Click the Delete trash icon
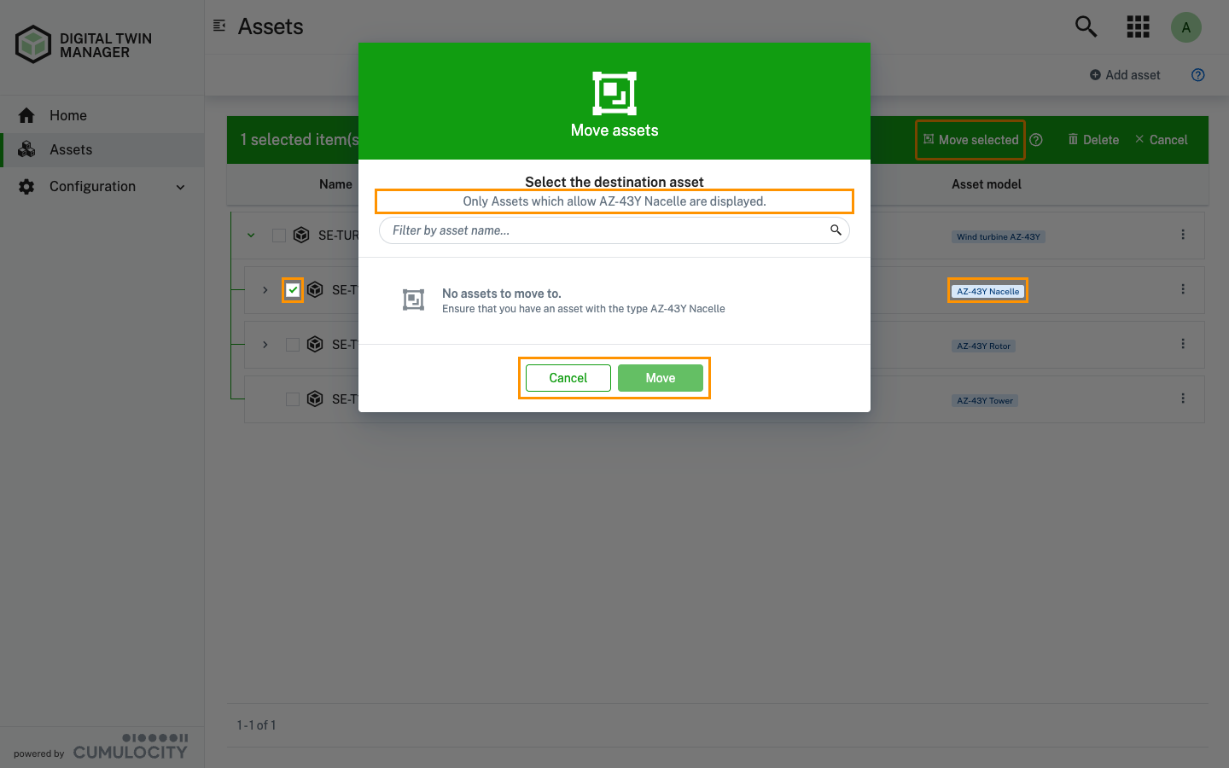 point(1075,140)
